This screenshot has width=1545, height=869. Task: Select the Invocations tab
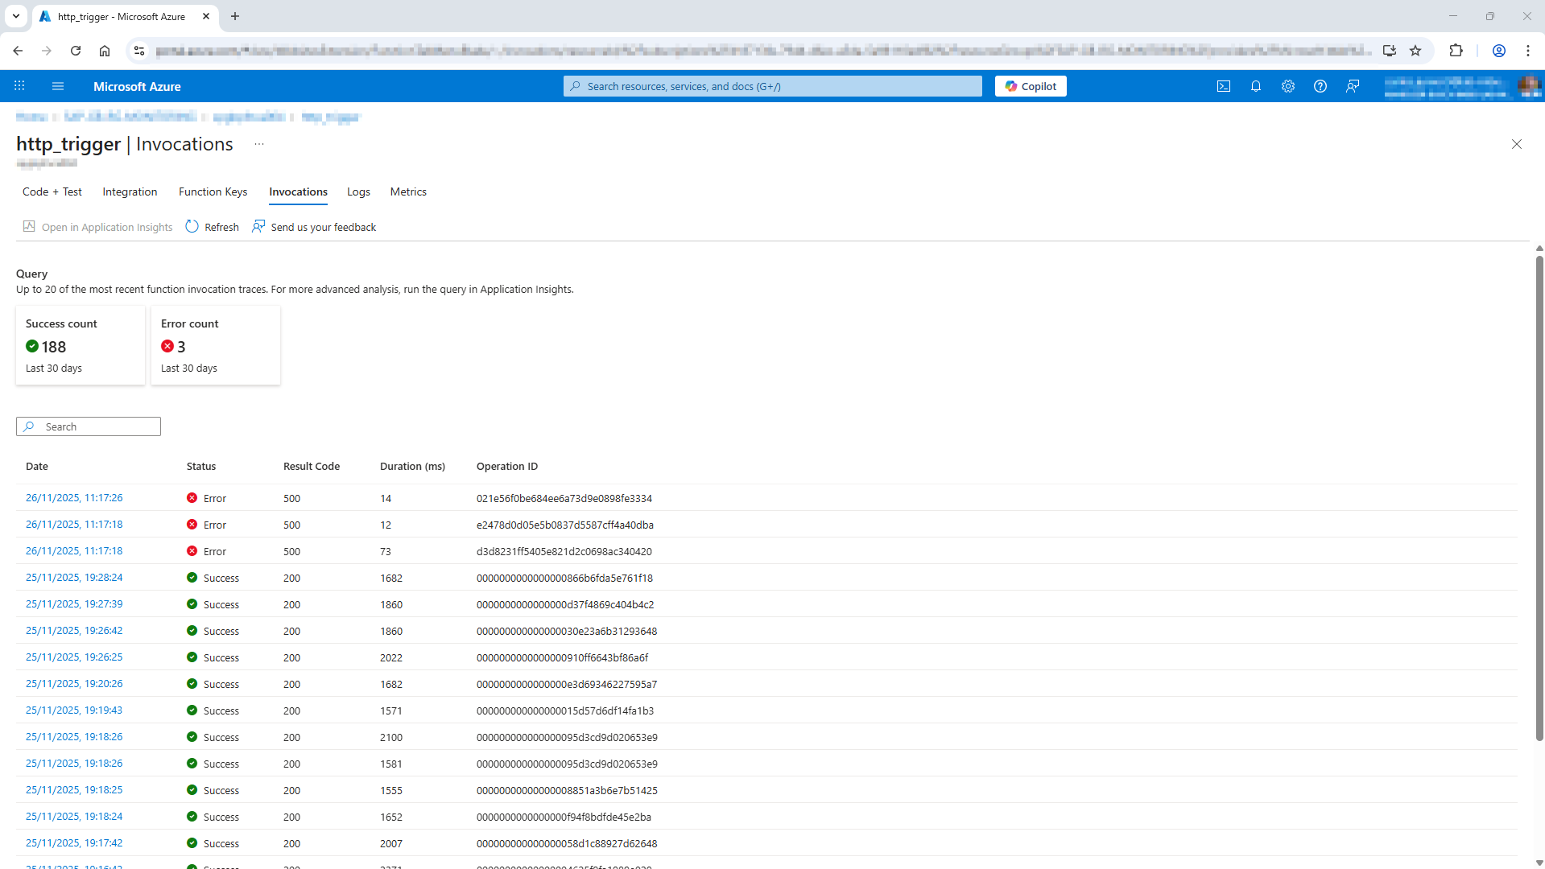point(298,192)
